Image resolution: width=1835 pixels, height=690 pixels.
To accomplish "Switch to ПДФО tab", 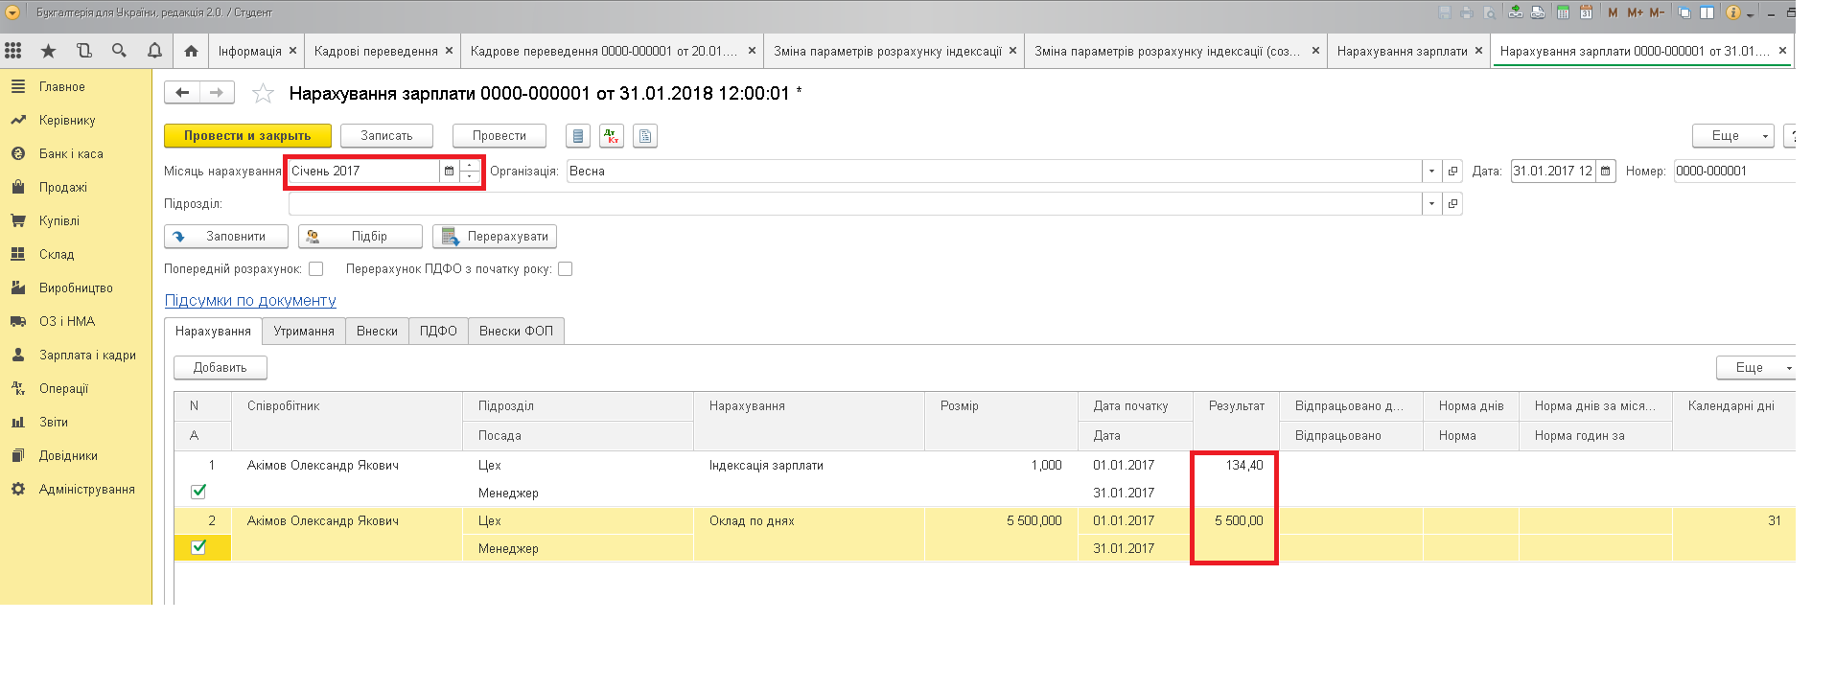I will (x=438, y=332).
